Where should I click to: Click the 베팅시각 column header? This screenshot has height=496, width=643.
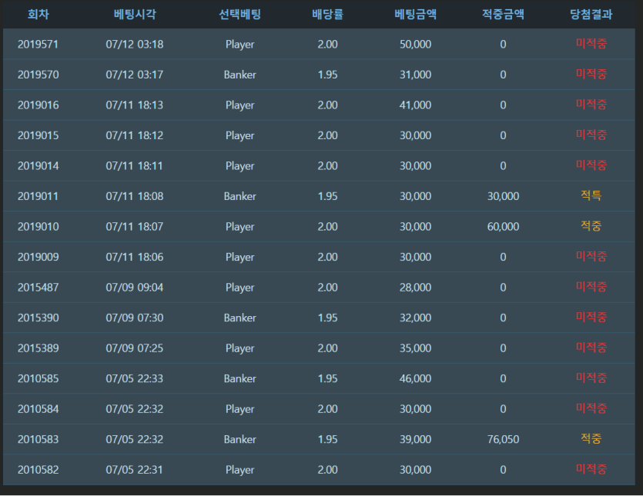pos(135,15)
